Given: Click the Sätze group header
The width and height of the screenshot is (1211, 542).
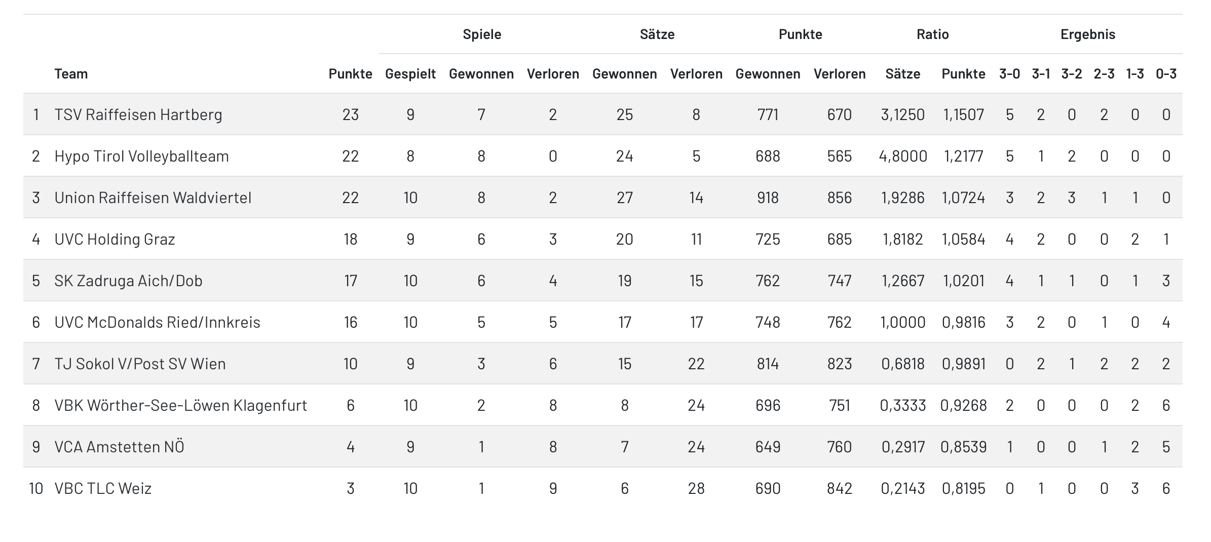Looking at the screenshot, I should pyautogui.click(x=657, y=34).
